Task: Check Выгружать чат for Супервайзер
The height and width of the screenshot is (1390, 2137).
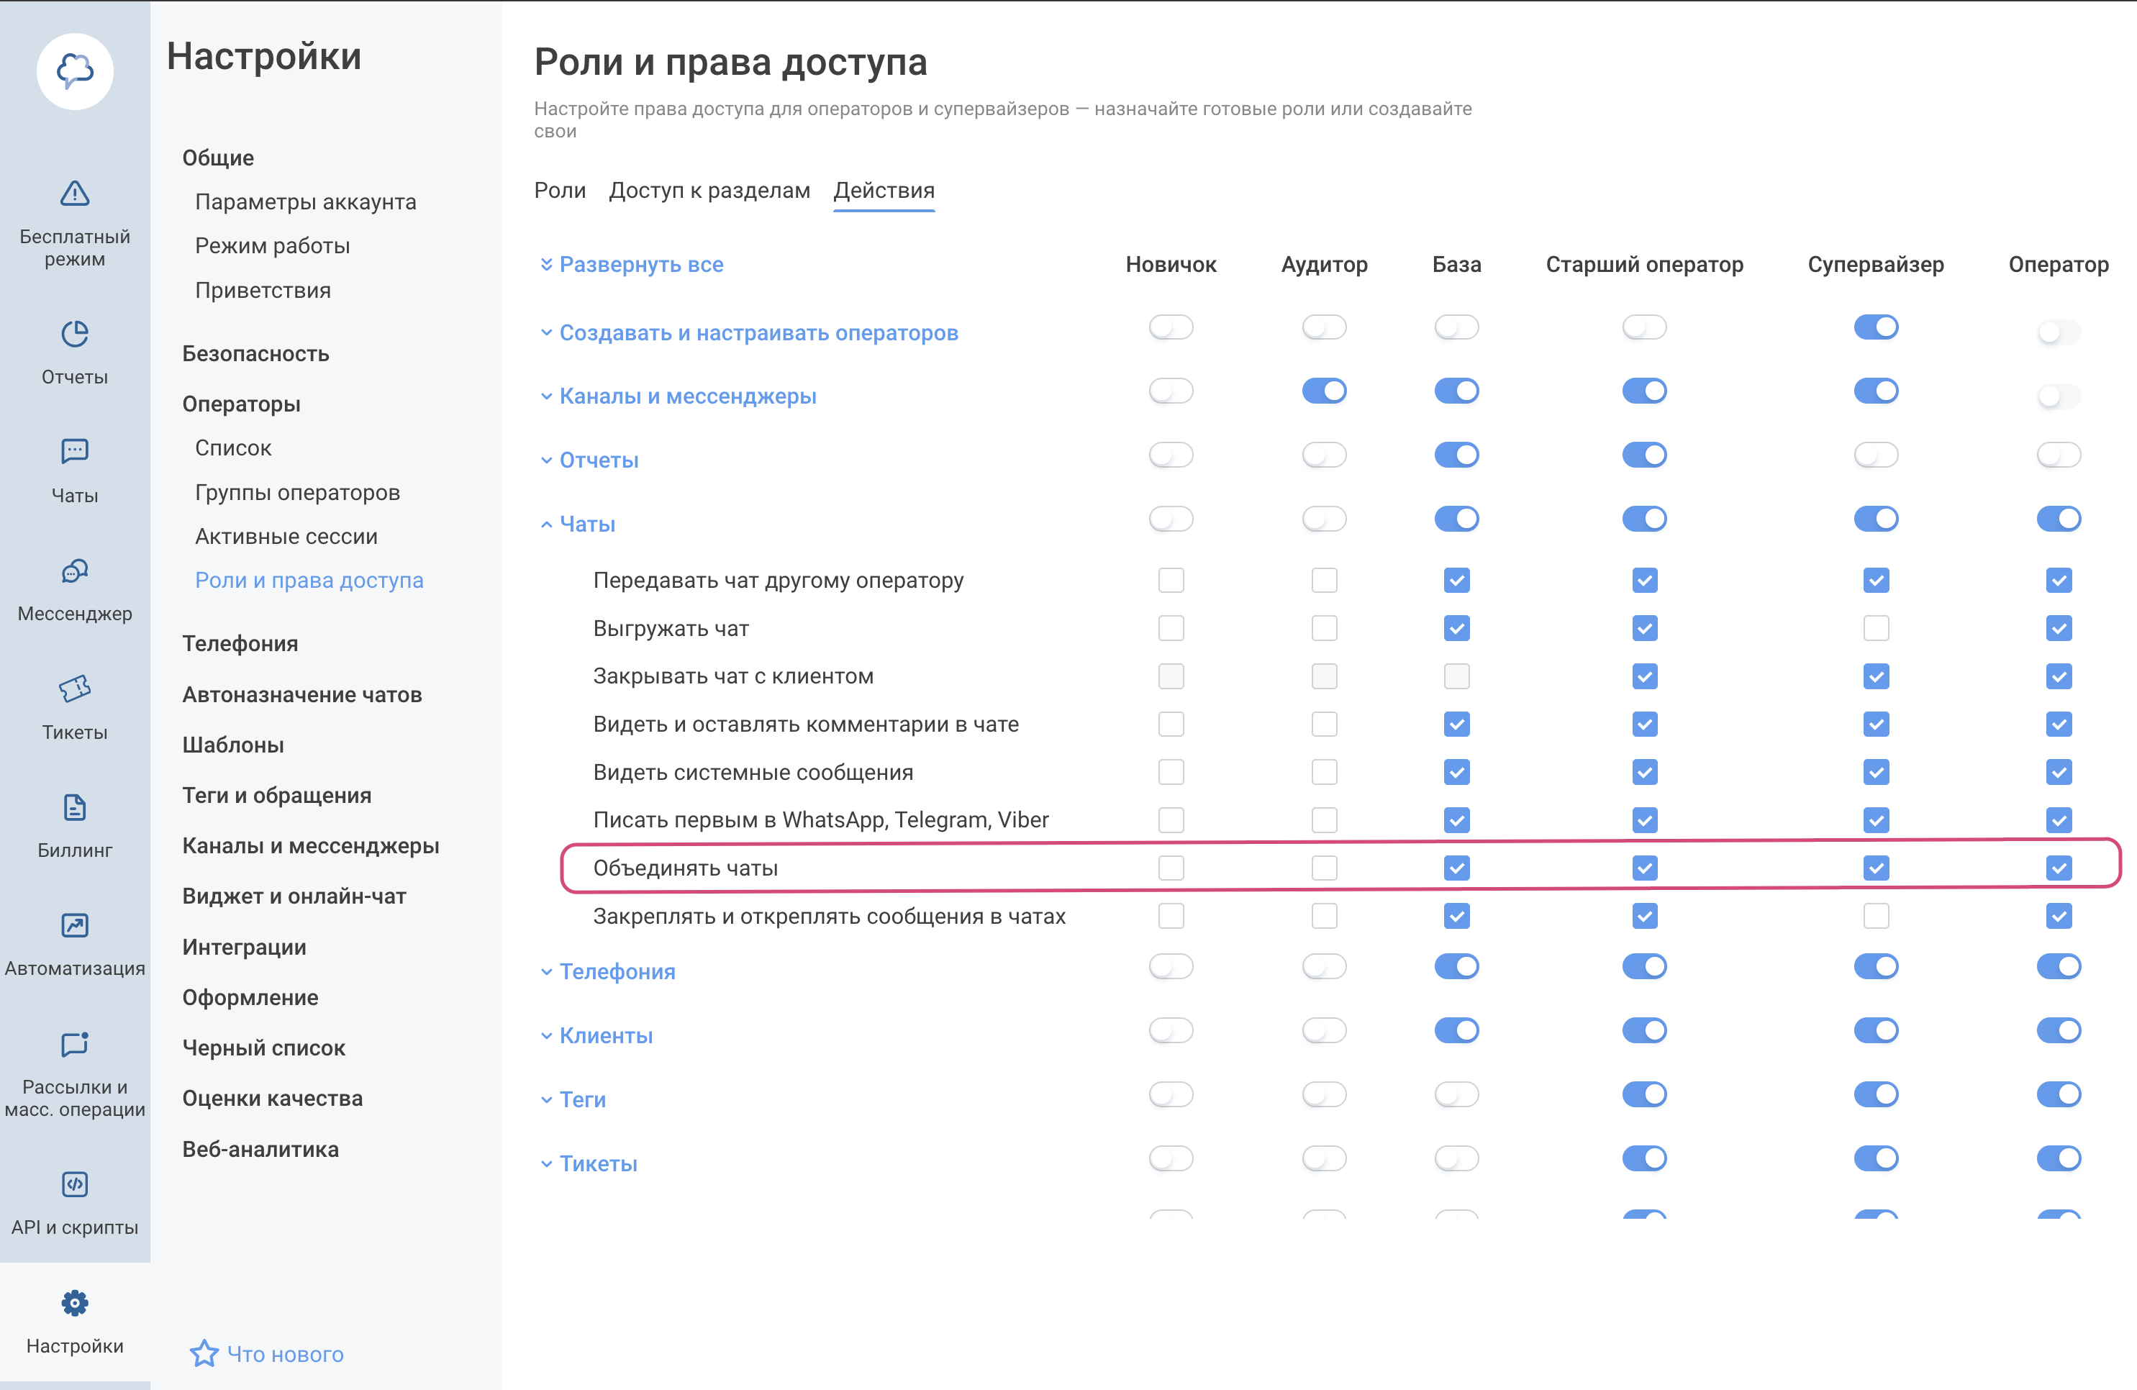Action: (1875, 627)
